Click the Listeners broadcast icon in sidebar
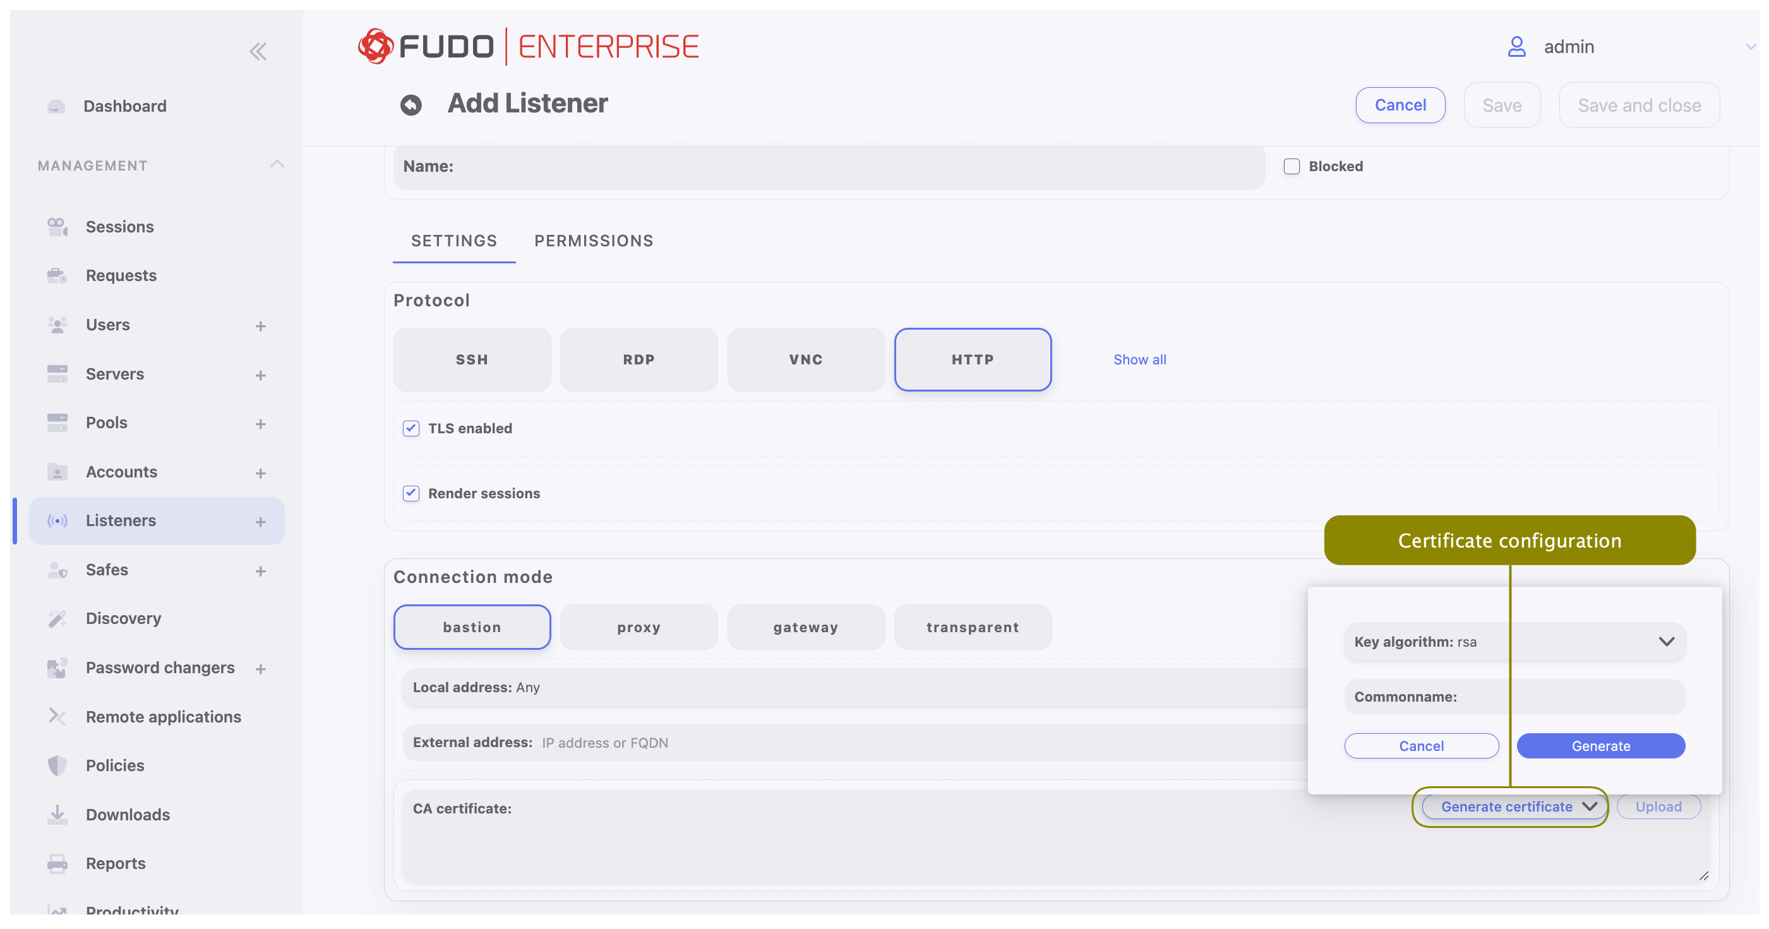The image size is (1769, 929). pyautogui.click(x=57, y=520)
